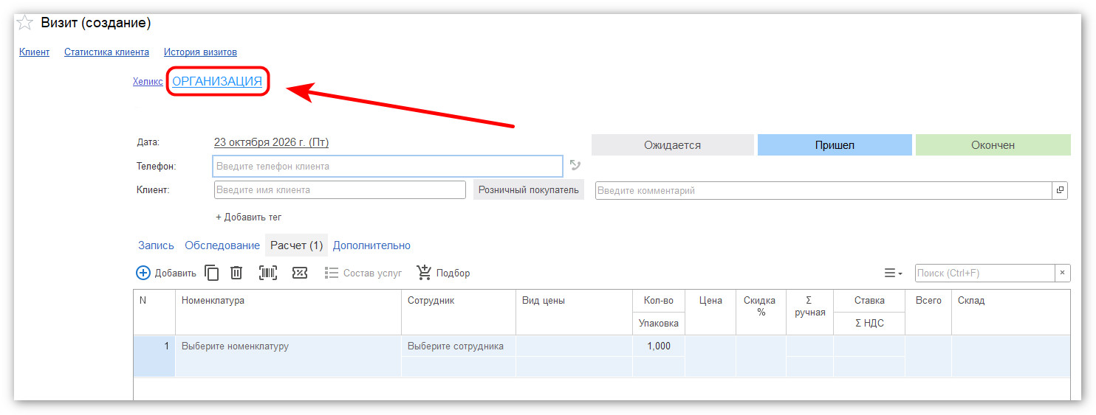Image resolution: width=1096 pixels, height=415 pixels.
Task: Expand the comment field open button
Action: [1061, 190]
